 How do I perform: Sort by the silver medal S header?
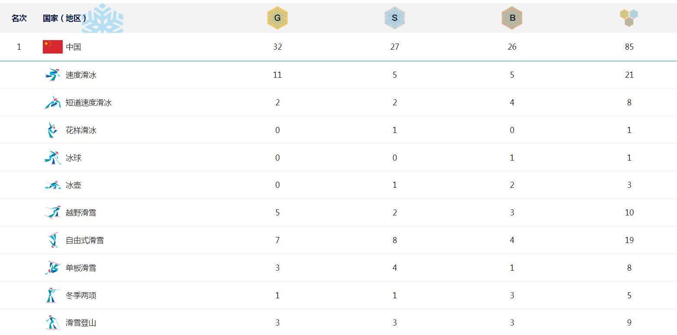pyautogui.click(x=395, y=18)
